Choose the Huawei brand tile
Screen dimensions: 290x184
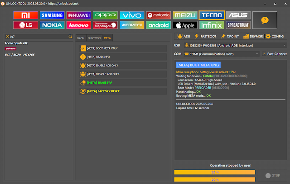pos(79,15)
